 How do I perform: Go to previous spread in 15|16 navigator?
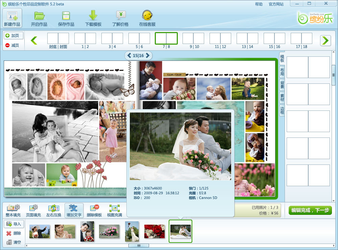point(129,55)
